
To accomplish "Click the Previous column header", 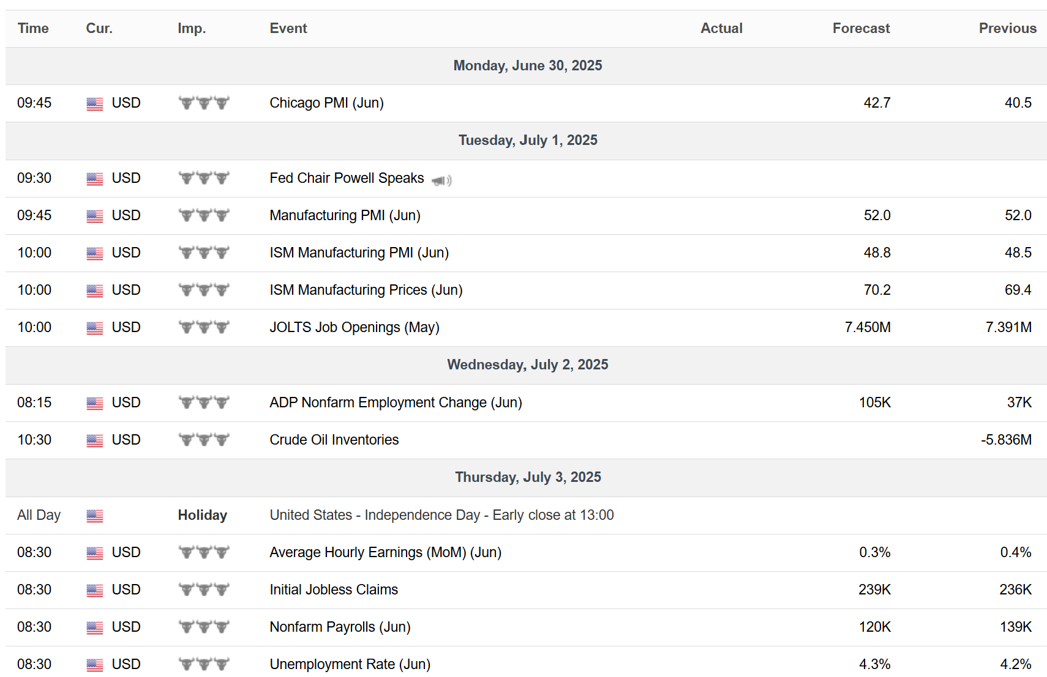I will click(1007, 28).
